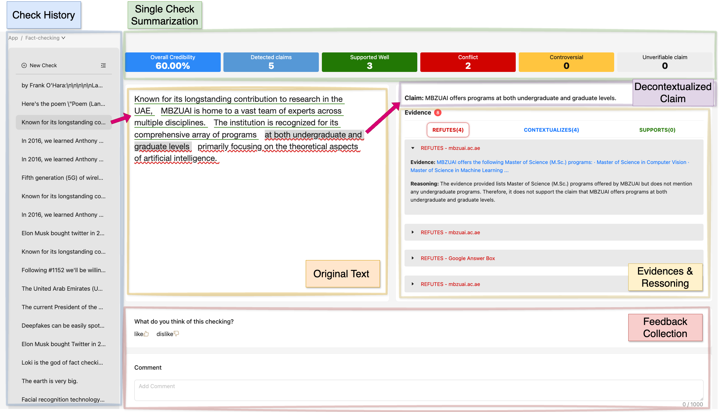Click the New Check plus icon

tap(24, 66)
